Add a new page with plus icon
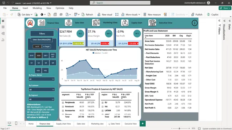This screenshot has height=130, width=232. click(142, 124)
